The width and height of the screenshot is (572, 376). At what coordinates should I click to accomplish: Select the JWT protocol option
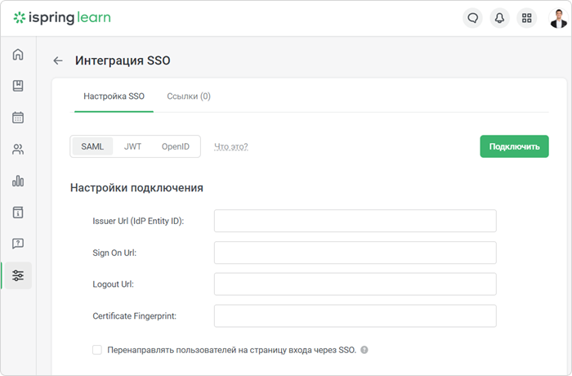(132, 146)
